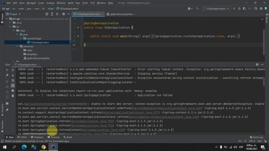
Task: Open Project panel options gear
Action: (63, 14)
